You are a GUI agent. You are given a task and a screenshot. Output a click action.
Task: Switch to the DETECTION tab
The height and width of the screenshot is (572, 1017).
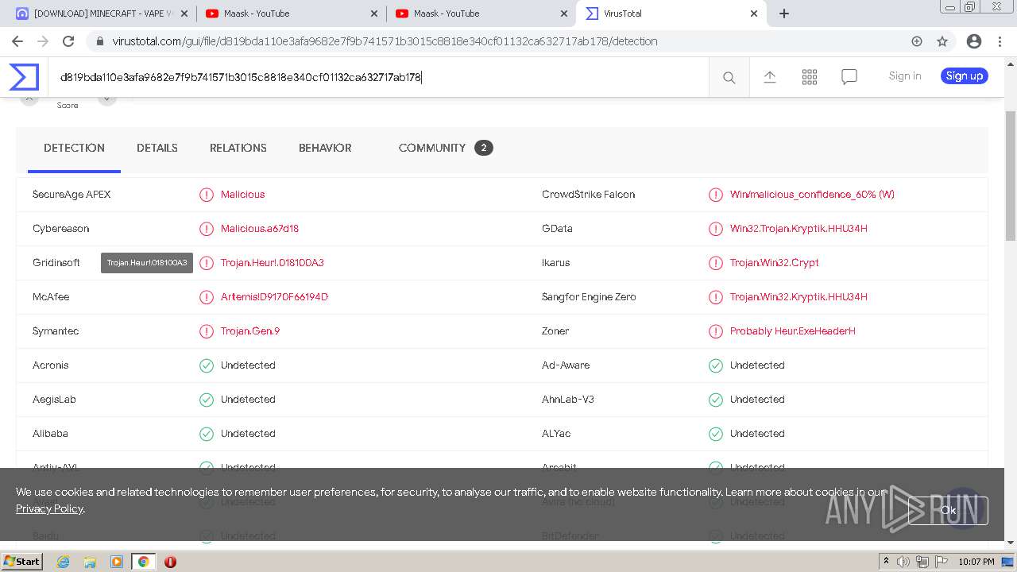coord(74,148)
